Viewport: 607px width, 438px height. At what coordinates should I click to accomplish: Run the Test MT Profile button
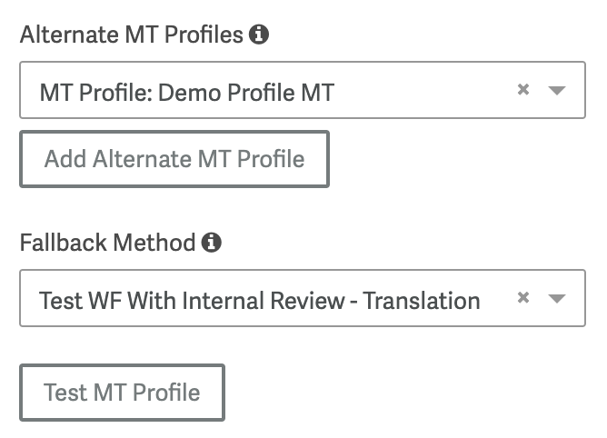click(x=122, y=393)
